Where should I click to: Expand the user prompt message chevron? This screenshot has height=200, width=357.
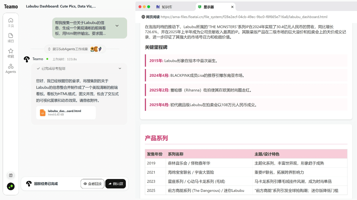coord(117,26)
